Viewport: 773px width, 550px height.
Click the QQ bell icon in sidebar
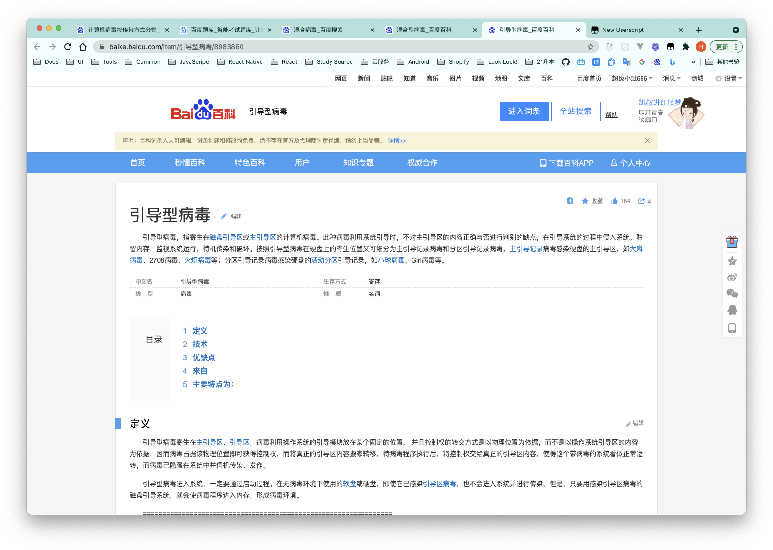[732, 310]
